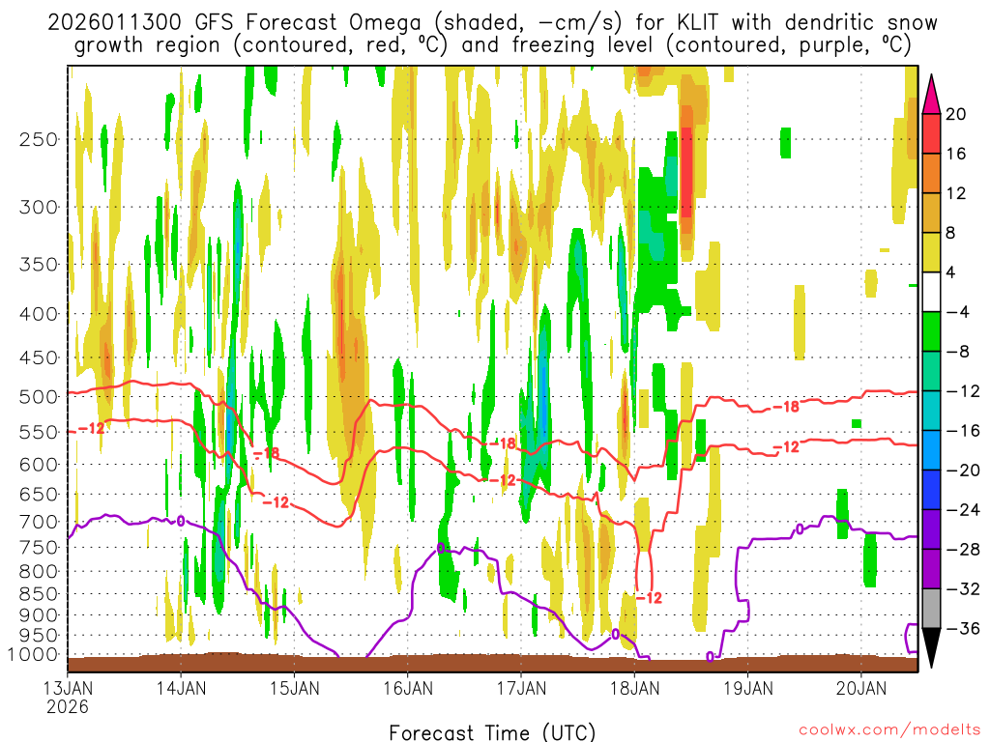This screenshot has width=990, height=742.
Task: Click the 700 pressure level label
Action: (39, 522)
